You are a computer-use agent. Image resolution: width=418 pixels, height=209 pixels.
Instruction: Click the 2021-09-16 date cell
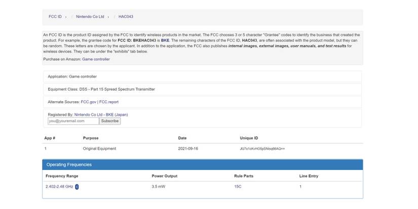pyautogui.click(x=188, y=149)
